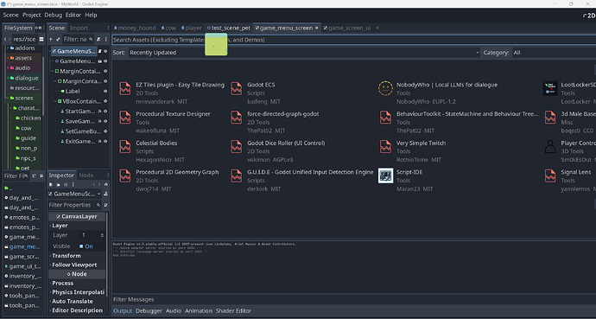Click the Search Assets input field

click(353, 40)
